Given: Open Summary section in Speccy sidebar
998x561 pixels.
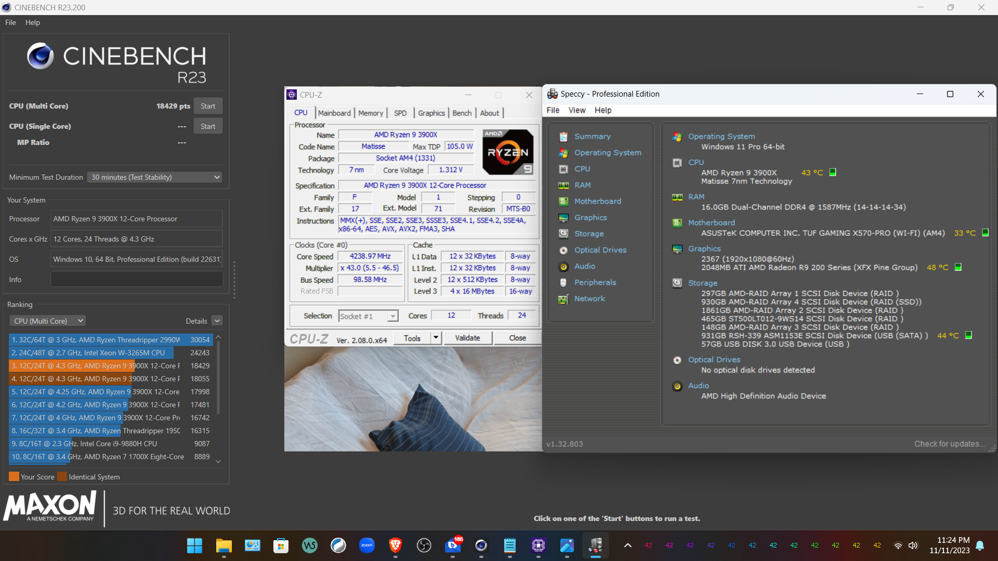Looking at the screenshot, I should [592, 136].
